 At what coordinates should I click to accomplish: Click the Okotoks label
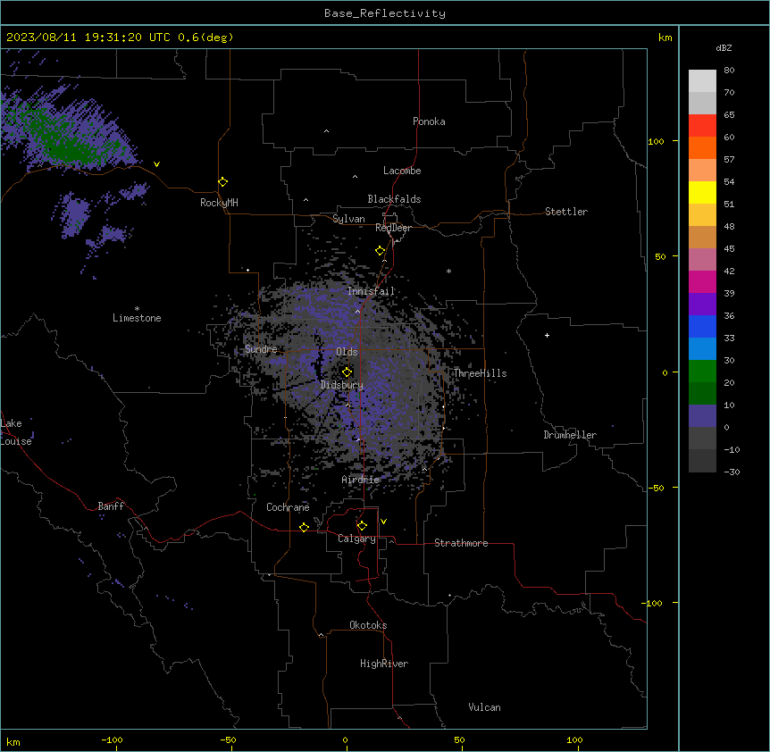coord(368,625)
